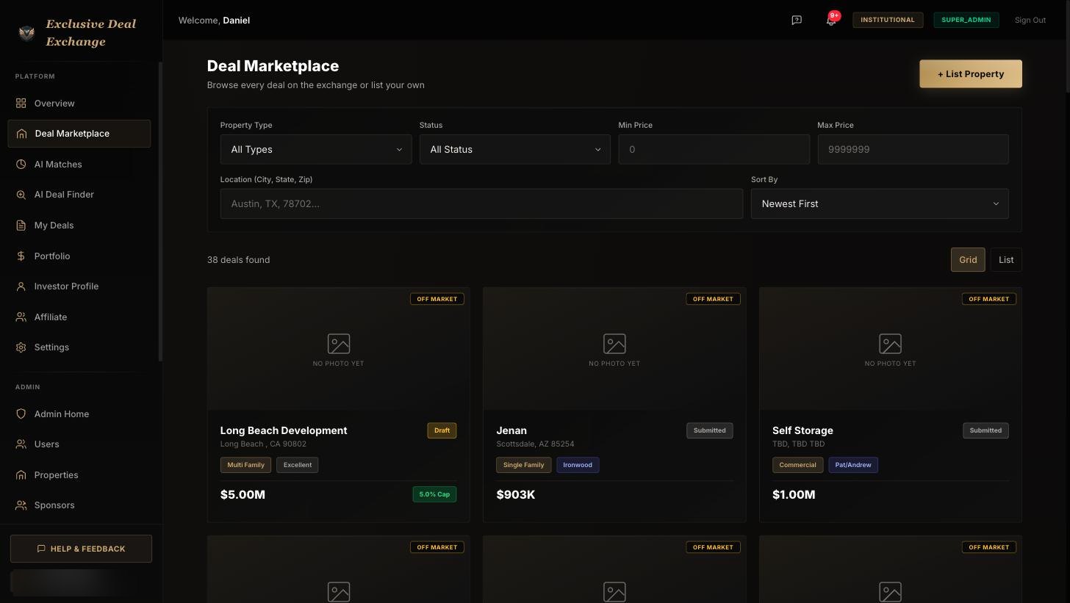This screenshot has height=603, width=1070.
Task: Open Portfolio menu item
Action: 79,256
